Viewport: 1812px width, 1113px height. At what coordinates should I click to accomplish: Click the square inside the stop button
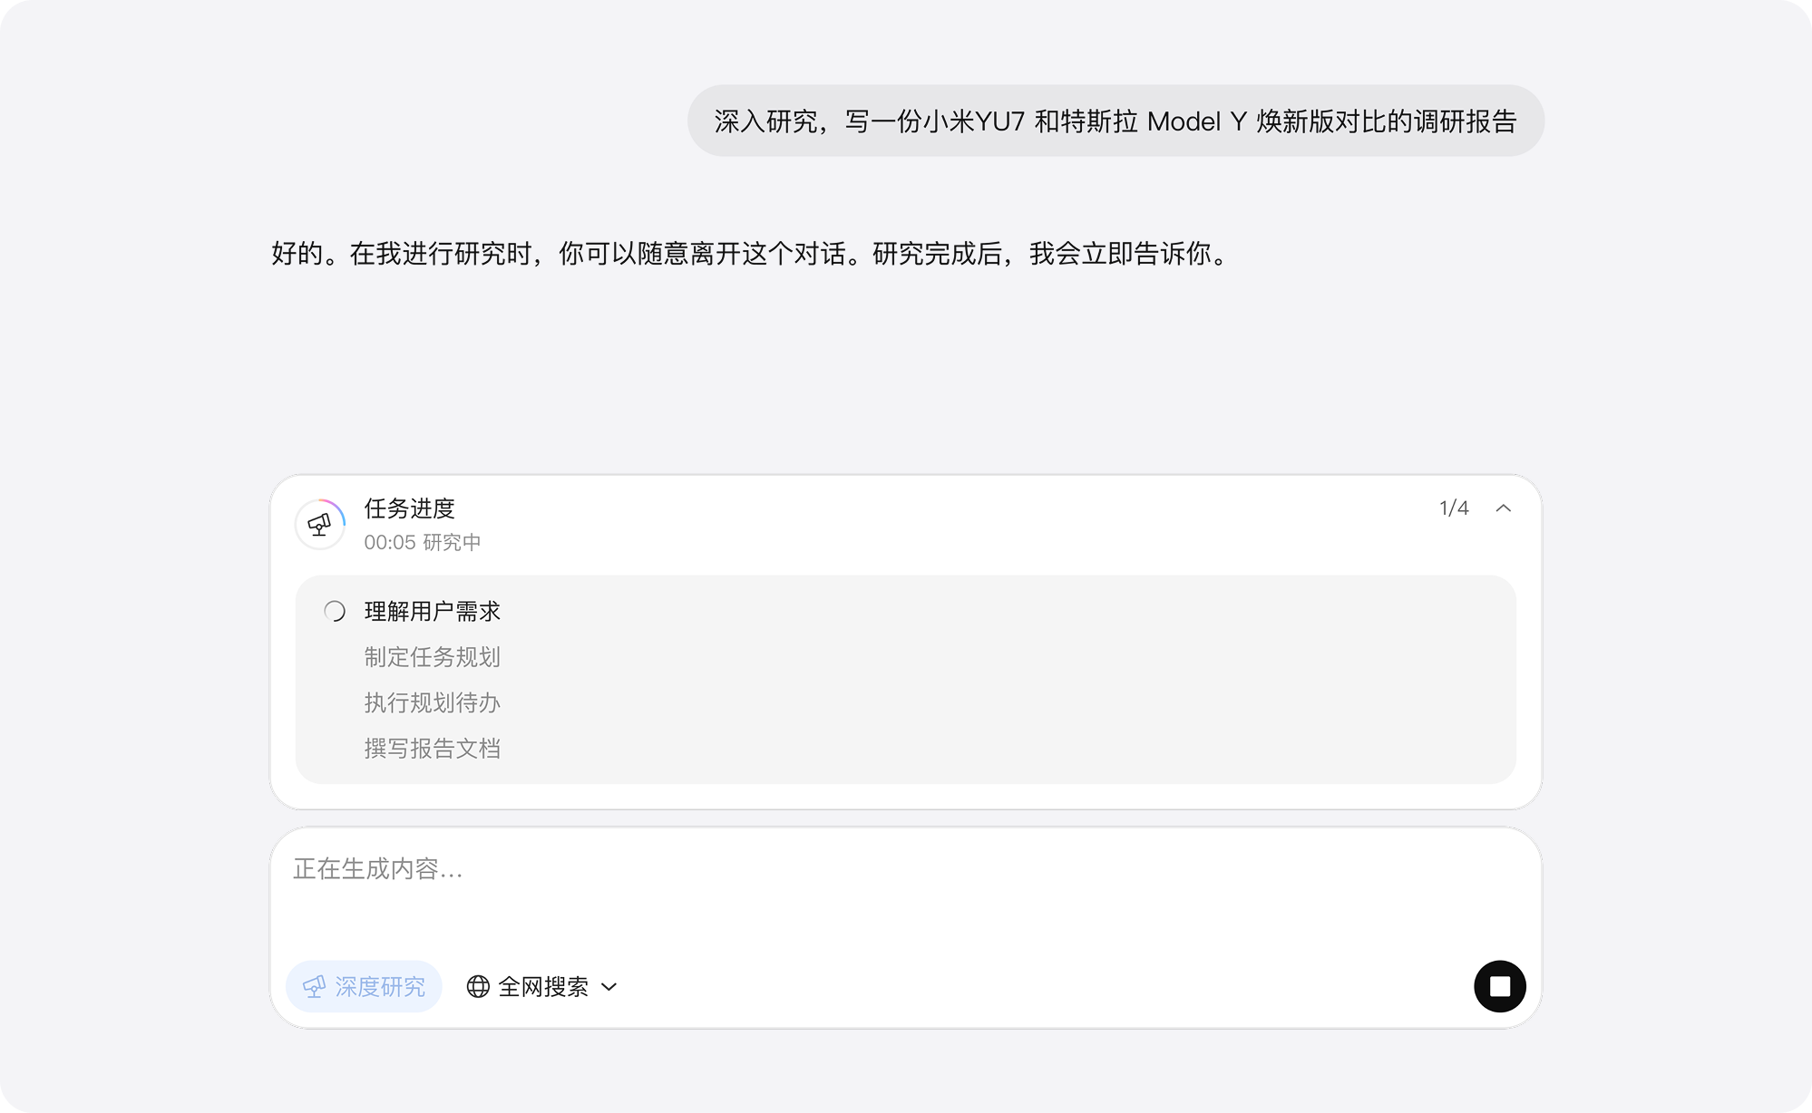(1502, 985)
